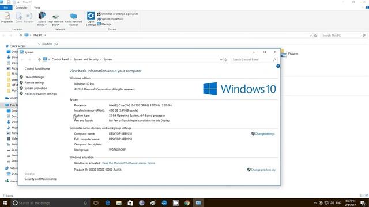Click the ENG language indicator
369x207 pixels.
tap(338, 203)
